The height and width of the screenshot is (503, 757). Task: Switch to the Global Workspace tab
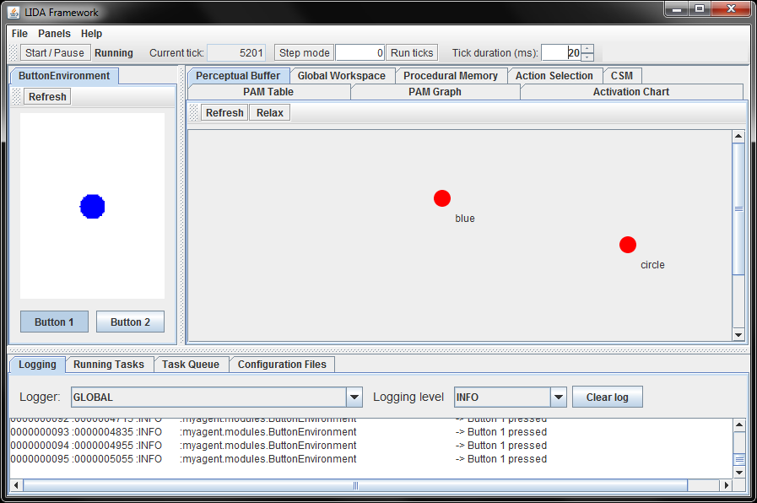(341, 76)
